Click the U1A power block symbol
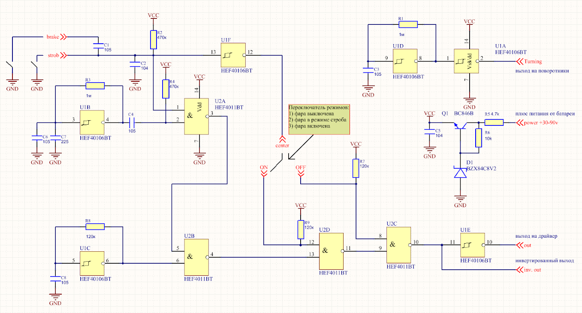The image size is (582, 313). 466,61
